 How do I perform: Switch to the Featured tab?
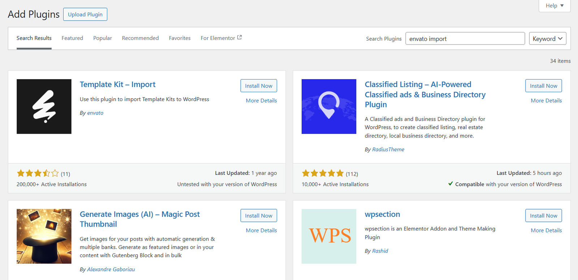pyautogui.click(x=72, y=38)
